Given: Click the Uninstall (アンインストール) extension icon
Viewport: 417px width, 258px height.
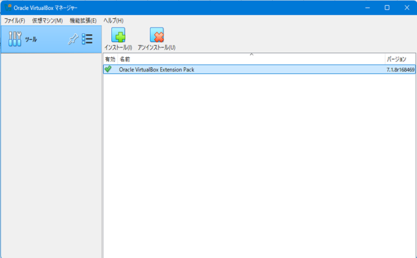Looking at the screenshot, I should pos(157,35).
